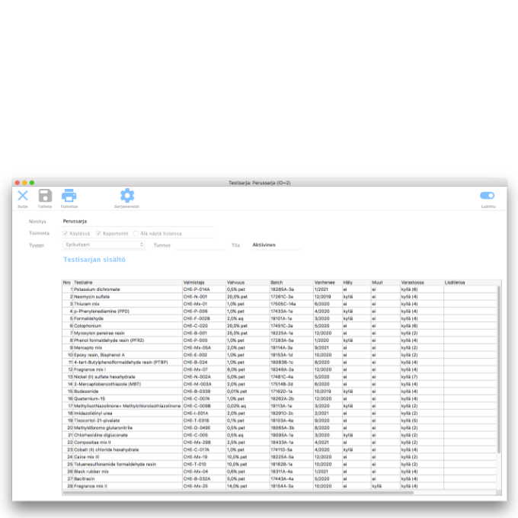Click the Tunnus input field
Image resolution: width=518 pixels, height=518 pixels.
point(200,245)
